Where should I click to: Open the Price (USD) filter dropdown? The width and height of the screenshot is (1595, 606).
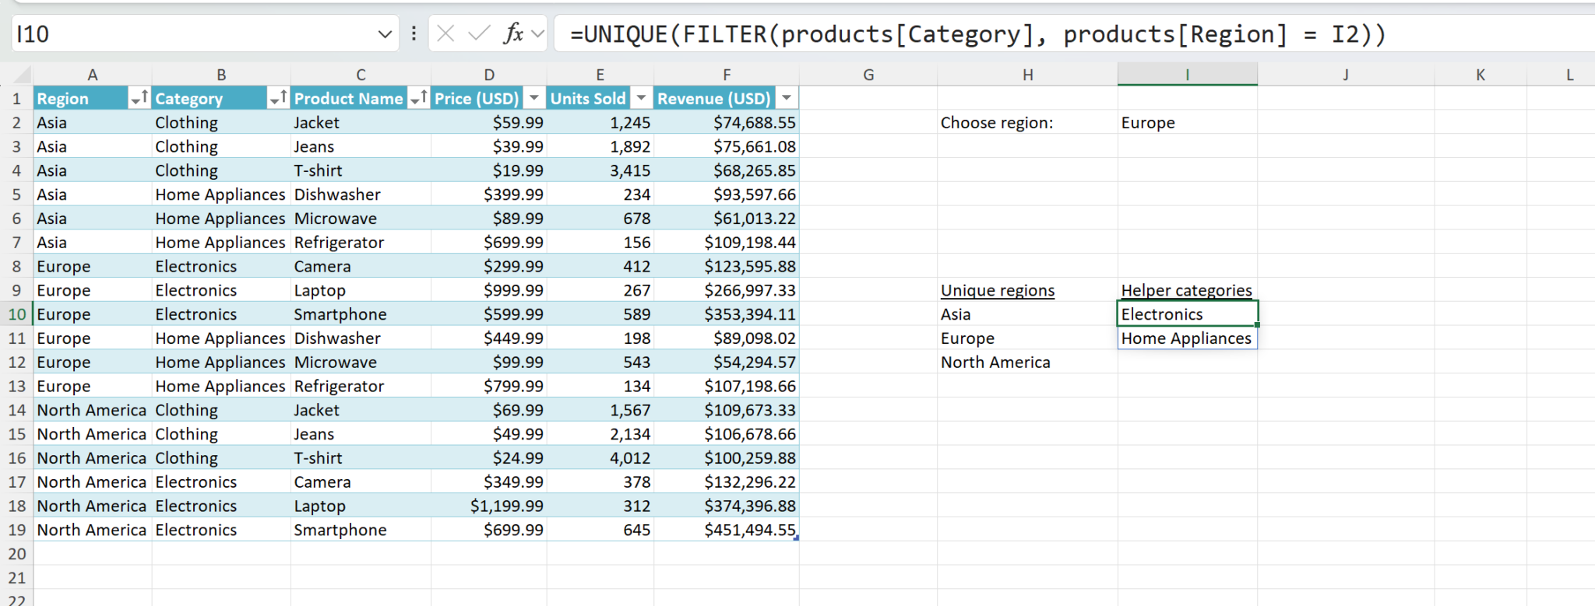(534, 98)
